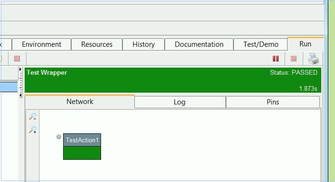Screen dimensions: 335x182
Task: Click the gear icon beside TestAction1
Action: coord(59,137)
